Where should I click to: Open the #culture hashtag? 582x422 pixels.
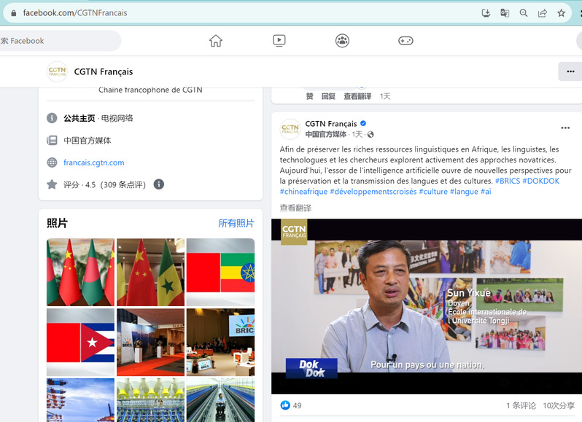coord(433,192)
